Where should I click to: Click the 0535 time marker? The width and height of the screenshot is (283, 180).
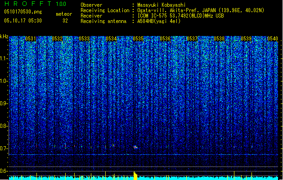[138, 39]
